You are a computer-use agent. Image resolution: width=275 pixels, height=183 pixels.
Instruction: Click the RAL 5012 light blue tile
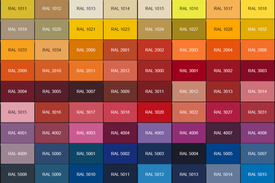click(154, 174)
